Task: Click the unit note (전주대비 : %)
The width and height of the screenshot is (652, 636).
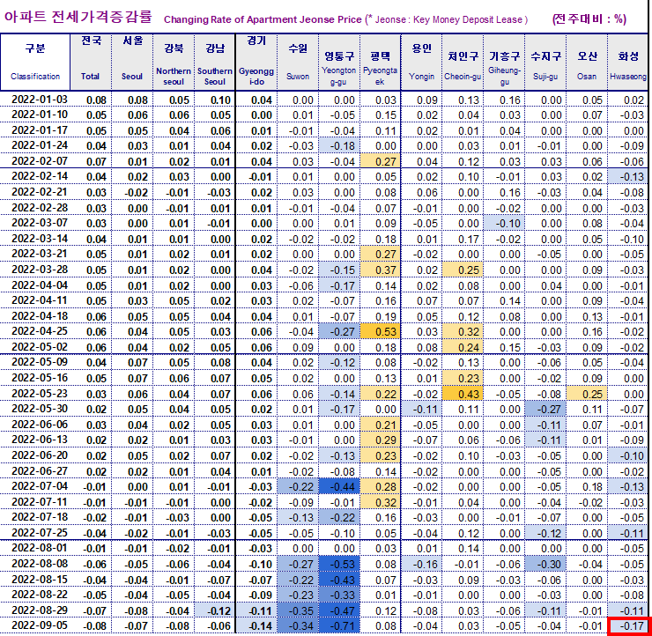Action: click(x=589, y=18)
